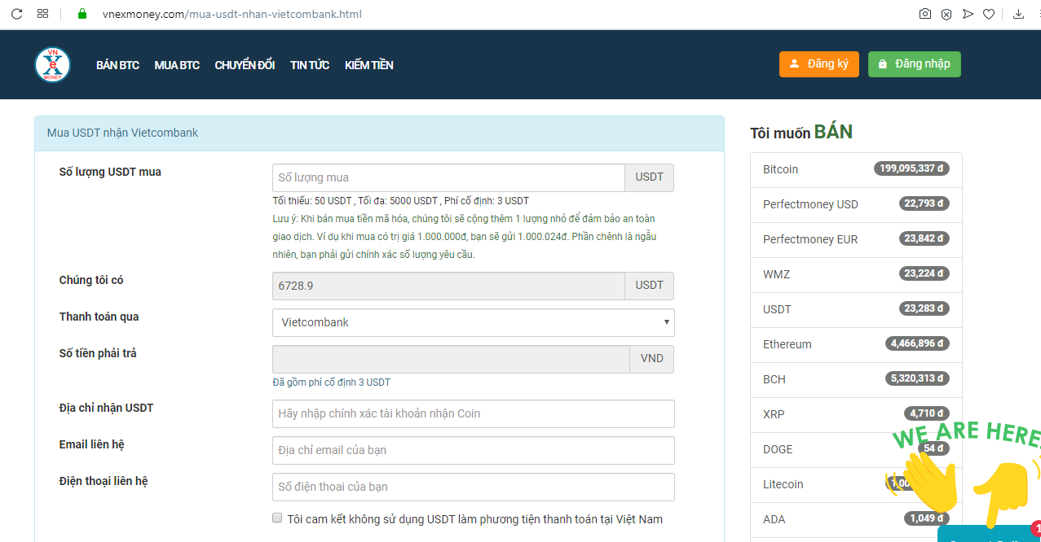Open the downloads icon in browser toolbar
This screenshot has width=1041, height=542.
point(1018,14)
